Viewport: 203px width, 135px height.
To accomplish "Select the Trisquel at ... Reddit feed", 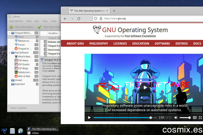I will (23, 49).
